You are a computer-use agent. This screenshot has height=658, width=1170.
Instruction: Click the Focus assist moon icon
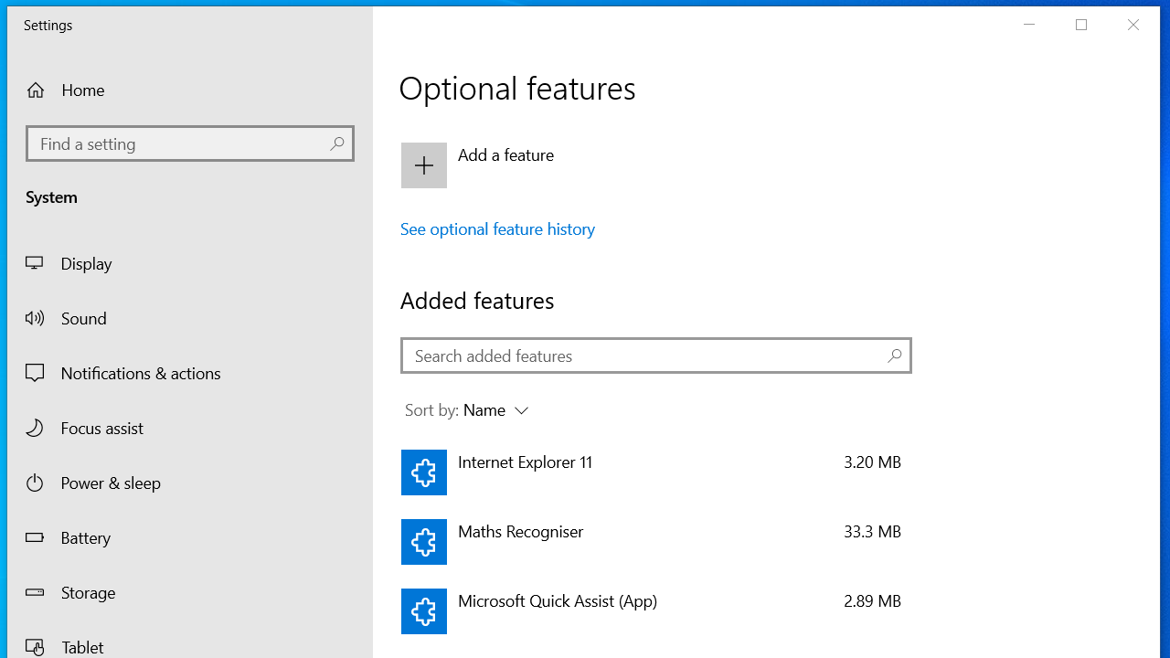point(35,428)
